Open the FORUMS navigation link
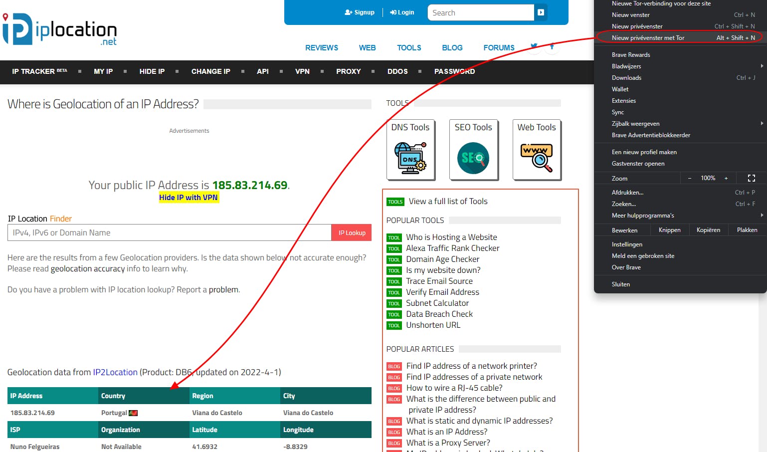 (x=499, y=48)
